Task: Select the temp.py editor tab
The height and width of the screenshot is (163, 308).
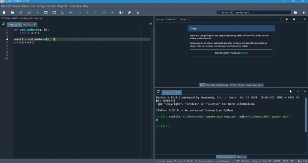Action: tap(13, 24)
